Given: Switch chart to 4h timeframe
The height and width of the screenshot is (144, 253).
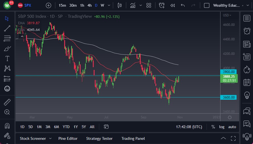Looking at the screenshot, I should tap(89, 5).
